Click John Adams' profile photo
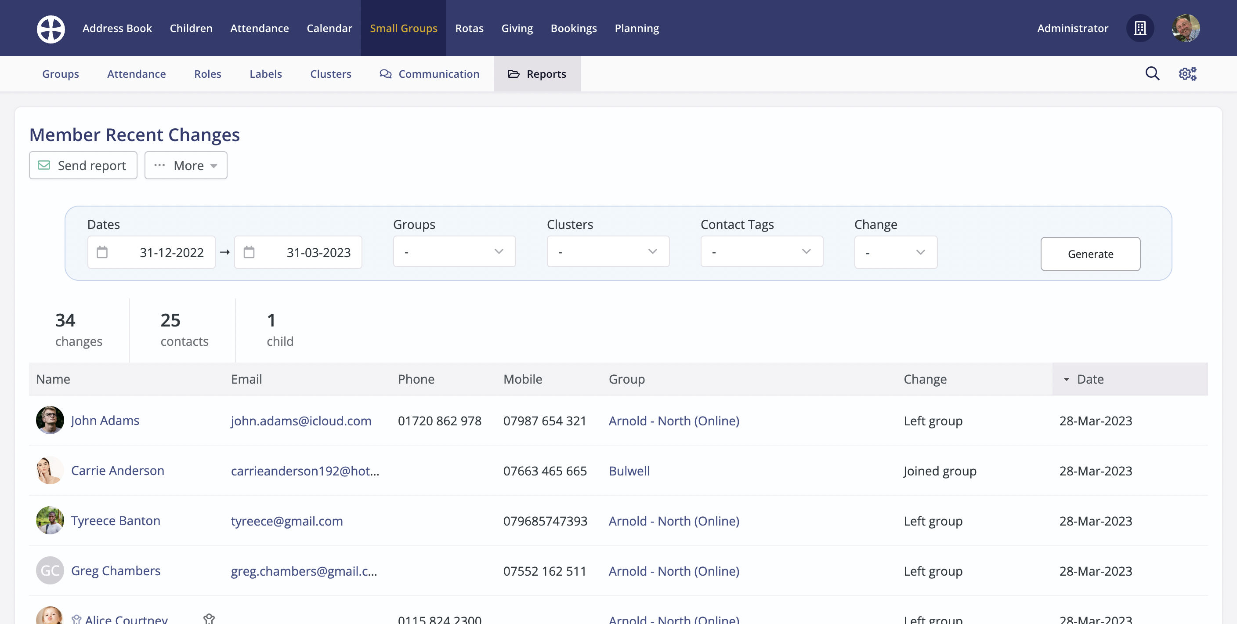Viewport: 1237px width, 624px height. pos(50,421)
